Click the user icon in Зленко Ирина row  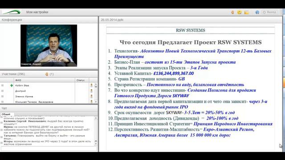tap(91, 96)
